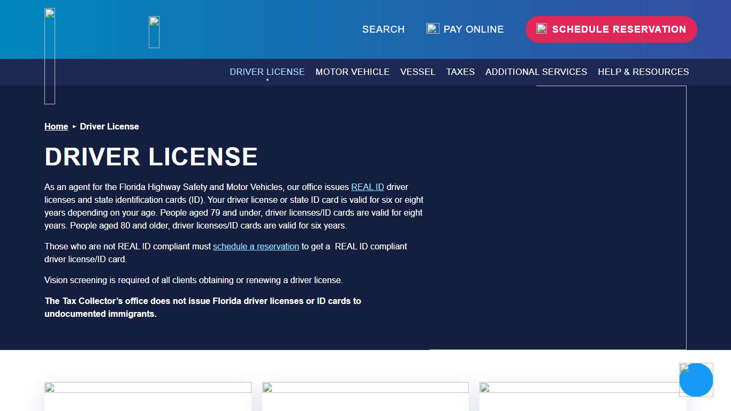The width and height of the screenshot is (731, 411).
Task: Click the Pay Online icon in the header
Action: click(x=432, y=28)
